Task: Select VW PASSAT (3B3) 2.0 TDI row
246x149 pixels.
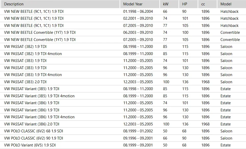Action: point(123,82)
